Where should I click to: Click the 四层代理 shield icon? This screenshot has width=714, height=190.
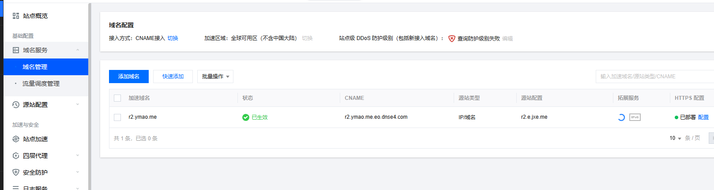(x=16, y=156)
